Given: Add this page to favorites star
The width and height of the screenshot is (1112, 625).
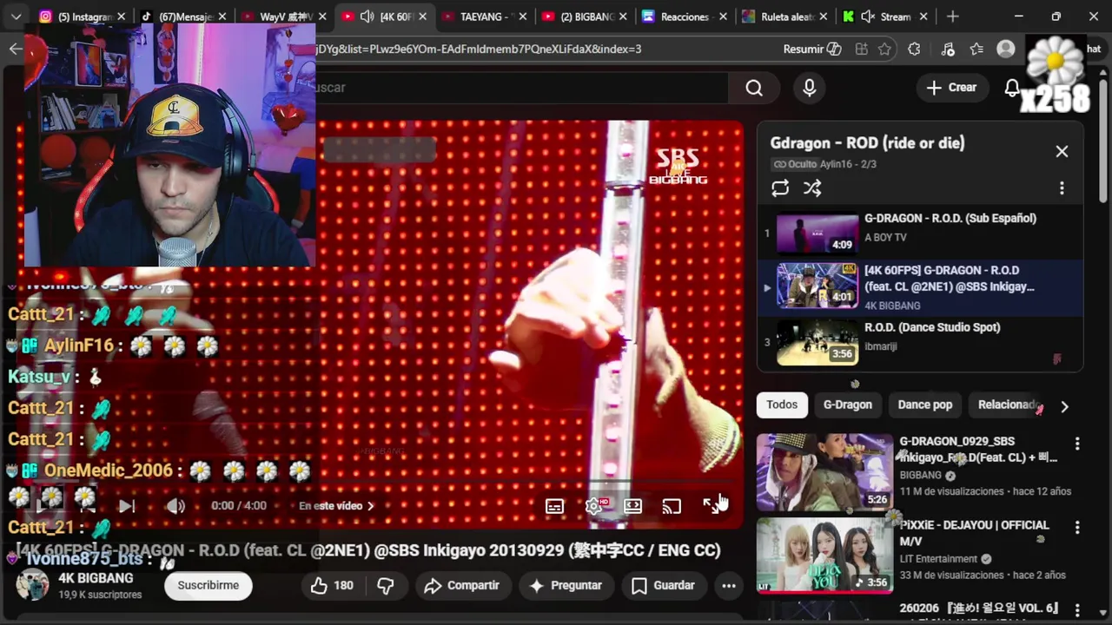Looking at the screenshot, I should click(x=884, y=49).
